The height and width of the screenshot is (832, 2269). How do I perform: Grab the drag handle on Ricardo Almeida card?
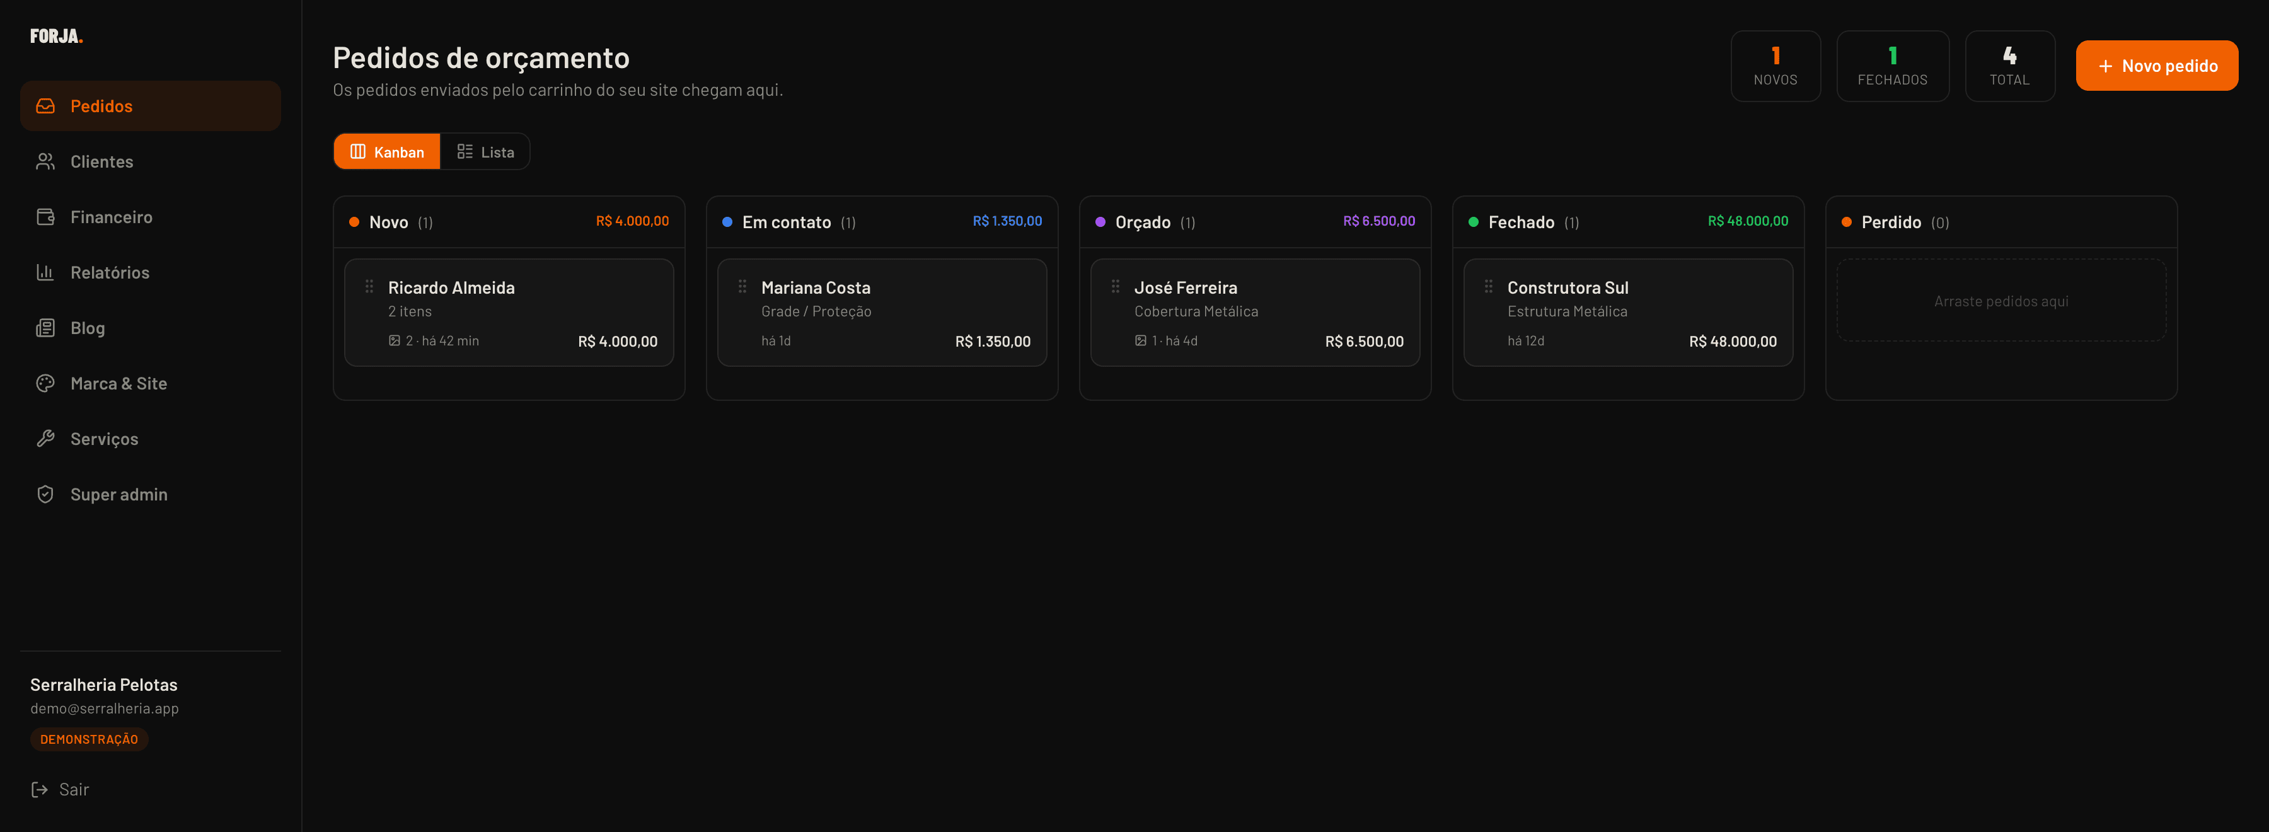click(x=369, y=286)
